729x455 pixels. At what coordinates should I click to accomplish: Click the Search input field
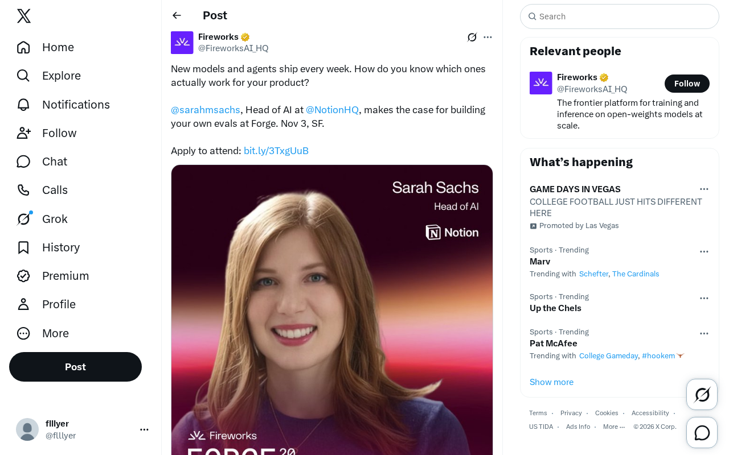620,16
